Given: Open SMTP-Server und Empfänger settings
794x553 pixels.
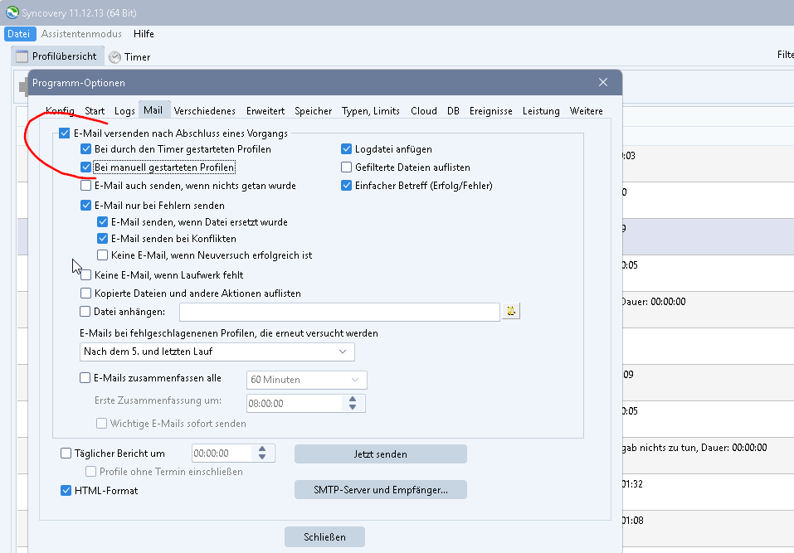Looking at the screenshot, I should click(x=380, y=490).
